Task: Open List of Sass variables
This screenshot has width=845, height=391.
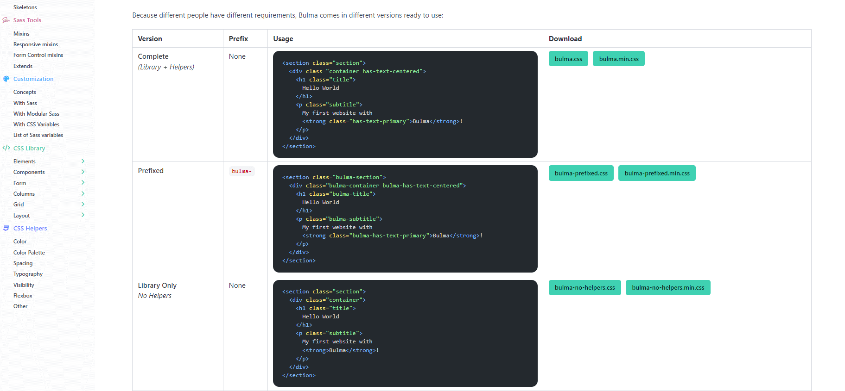Action: click(38, 135)
